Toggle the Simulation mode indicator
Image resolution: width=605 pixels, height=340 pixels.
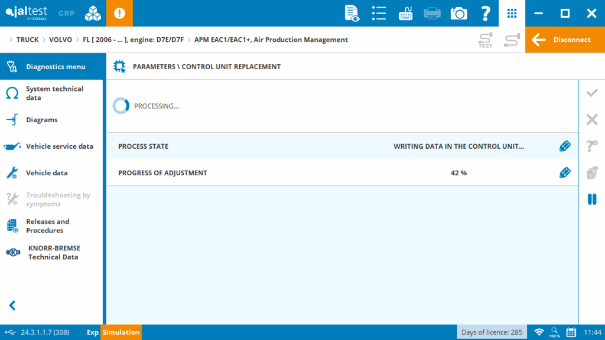(x=121, y=332)
